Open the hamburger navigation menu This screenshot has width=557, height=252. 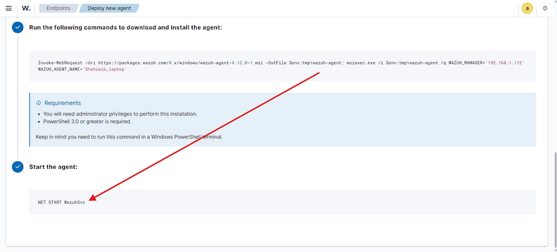click(9, 8)
